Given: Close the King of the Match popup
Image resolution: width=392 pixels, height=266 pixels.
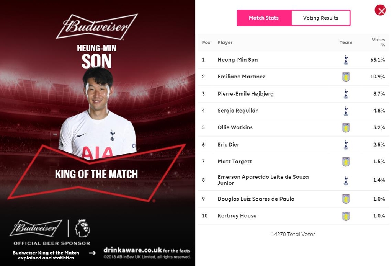Looking at the screenshot, I should (x=380, y=10).
